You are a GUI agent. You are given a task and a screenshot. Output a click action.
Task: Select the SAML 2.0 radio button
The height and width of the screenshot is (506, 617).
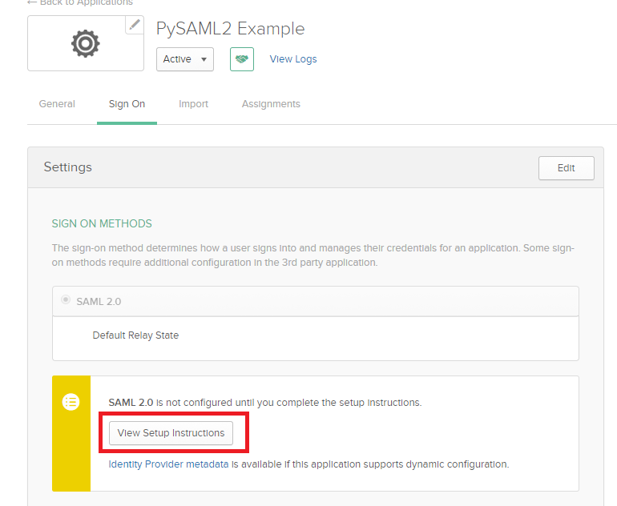[66, 301]
